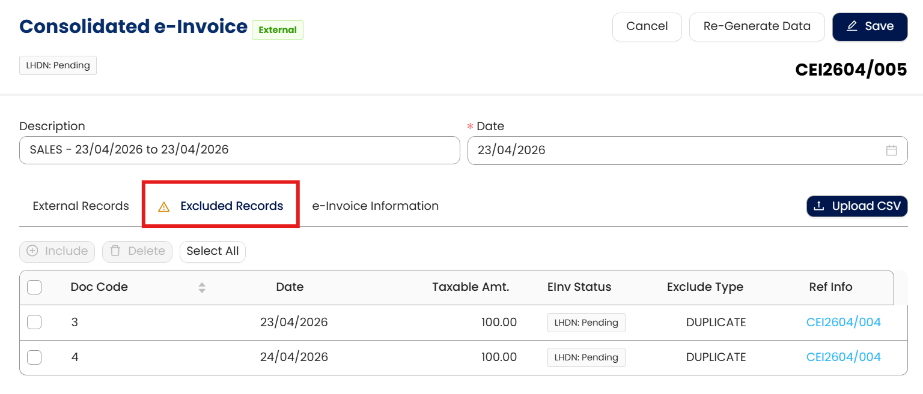Save the consolidated e-Invoice
The width and height of the screenshot is (923, 394).
point(870,27)
